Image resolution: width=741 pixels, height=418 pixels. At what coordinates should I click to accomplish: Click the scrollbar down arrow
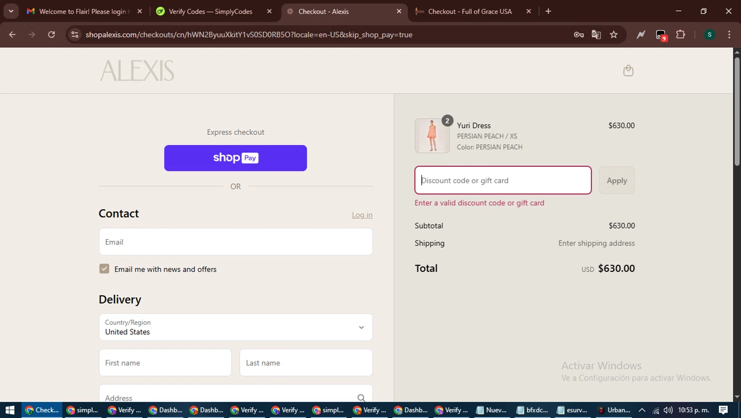point(737,397)
